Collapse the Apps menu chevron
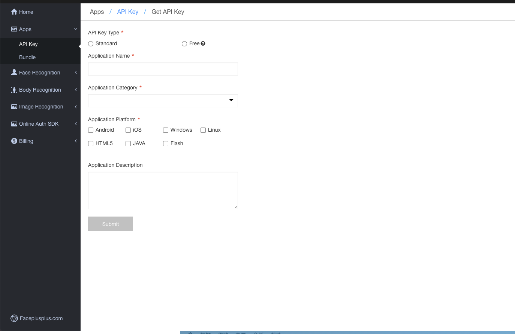The width and height of the screenshot is (515, 334). pyautogui.click(x=76, y=29)
